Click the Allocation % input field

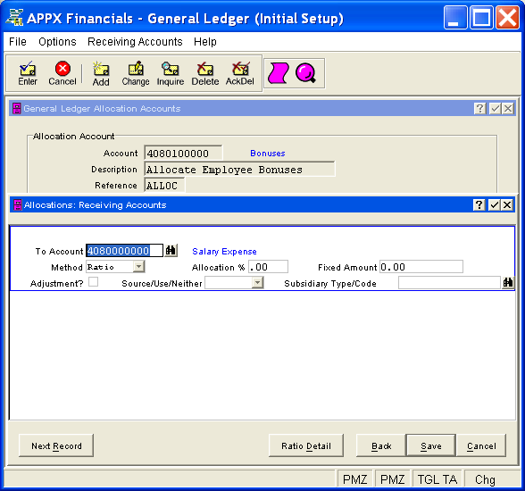click(x=268, y=267)
